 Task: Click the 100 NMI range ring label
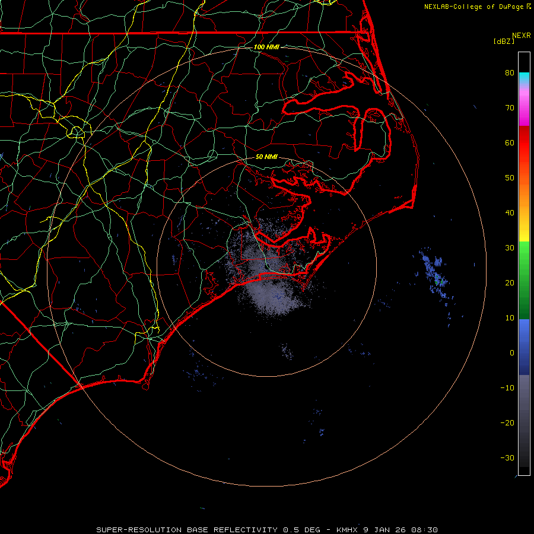pyautogui.click(x=266, y=47)
